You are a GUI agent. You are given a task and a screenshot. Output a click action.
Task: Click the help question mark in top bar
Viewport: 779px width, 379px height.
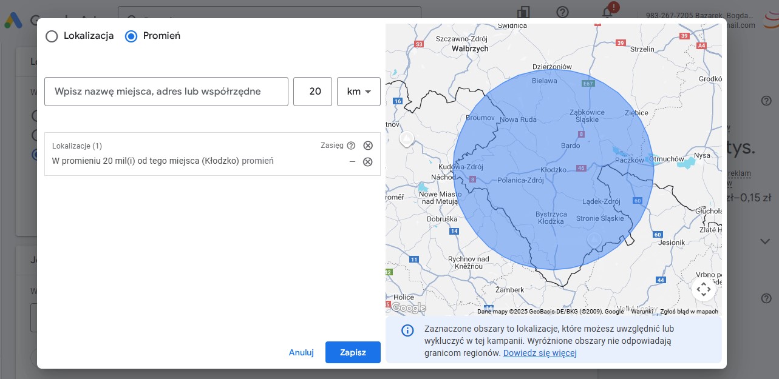(x=563, y=12)
